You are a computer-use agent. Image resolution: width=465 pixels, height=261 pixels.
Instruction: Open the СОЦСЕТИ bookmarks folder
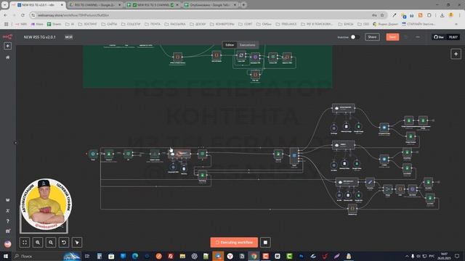[131, 24]
